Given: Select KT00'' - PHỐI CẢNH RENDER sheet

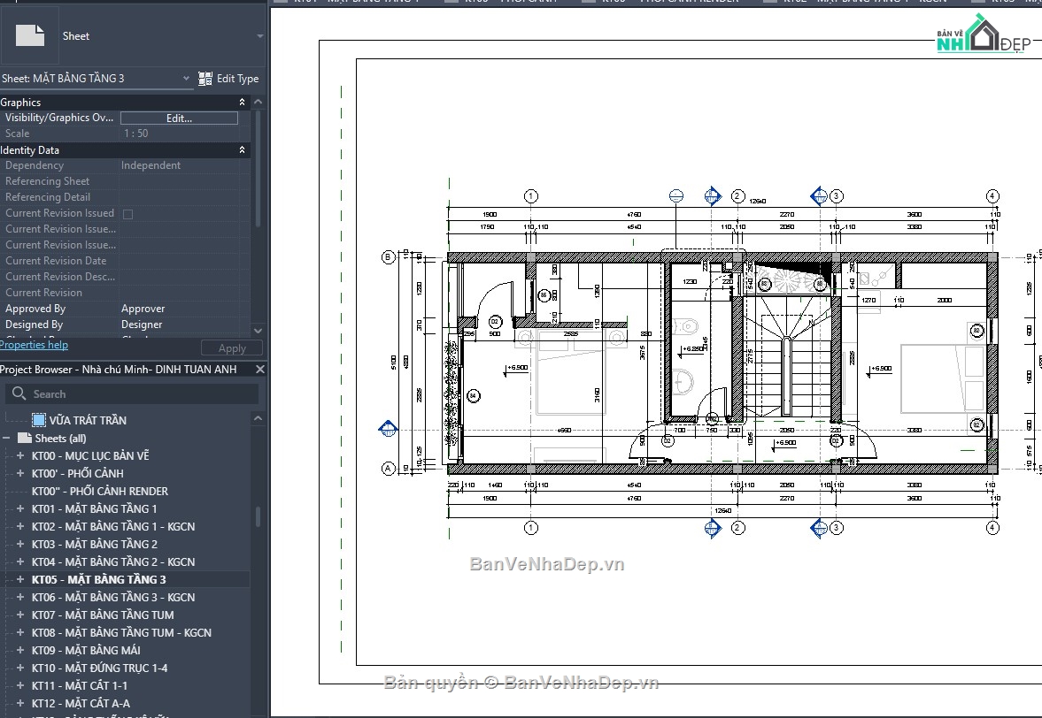Looking at the screenshot, I should coord(100,491).
